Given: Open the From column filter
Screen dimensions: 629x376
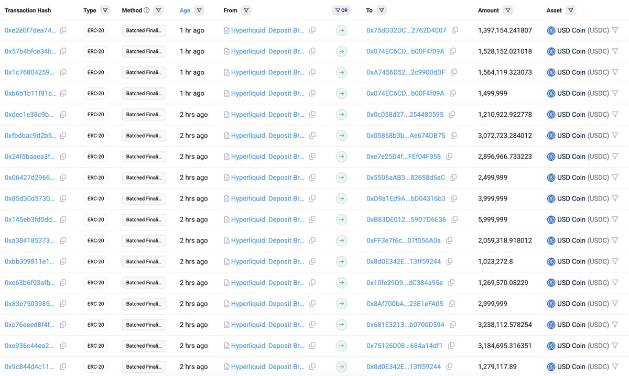Looking at the screenshot, I should (246, 10).
